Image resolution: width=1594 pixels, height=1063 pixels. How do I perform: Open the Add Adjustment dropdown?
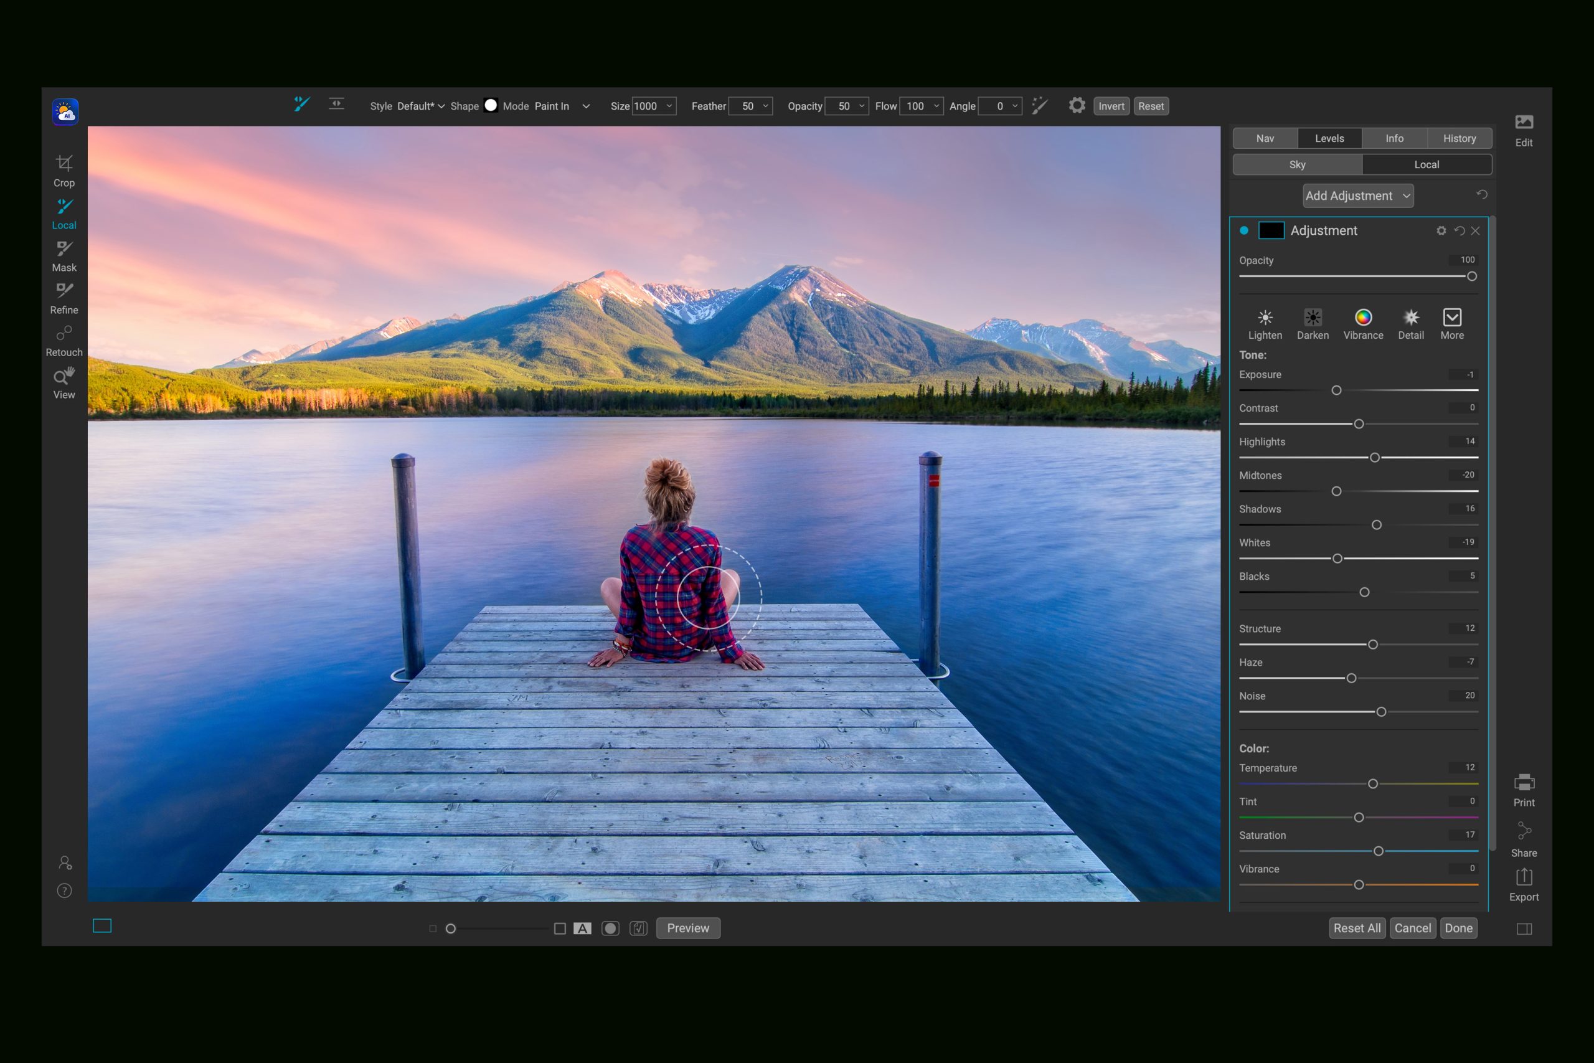[x=1357, y=196]
